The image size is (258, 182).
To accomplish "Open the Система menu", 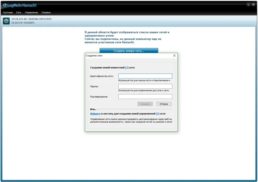I will point(8,13).
